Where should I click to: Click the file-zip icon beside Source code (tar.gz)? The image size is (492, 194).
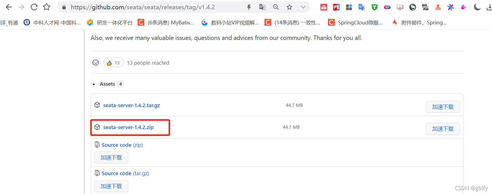pyautogui.click(x=97, y=173)
